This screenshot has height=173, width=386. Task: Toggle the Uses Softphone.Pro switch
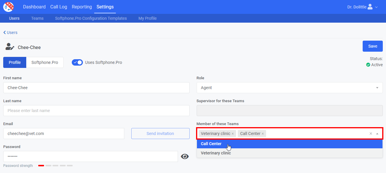tap(77, 62)
